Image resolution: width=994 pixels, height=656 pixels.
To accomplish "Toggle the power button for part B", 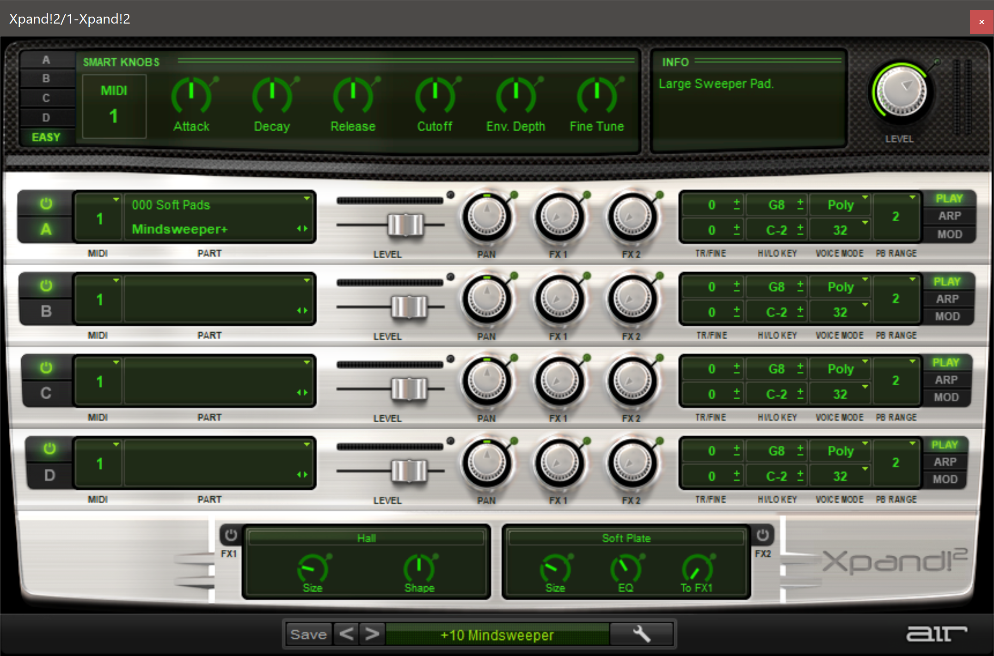I will [46, 286].
